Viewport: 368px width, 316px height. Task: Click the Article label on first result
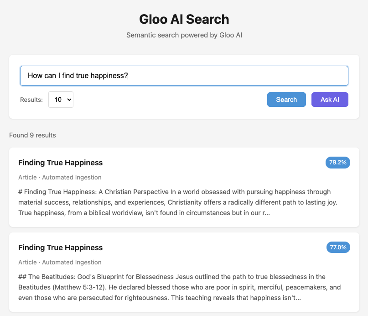[27, 177]
